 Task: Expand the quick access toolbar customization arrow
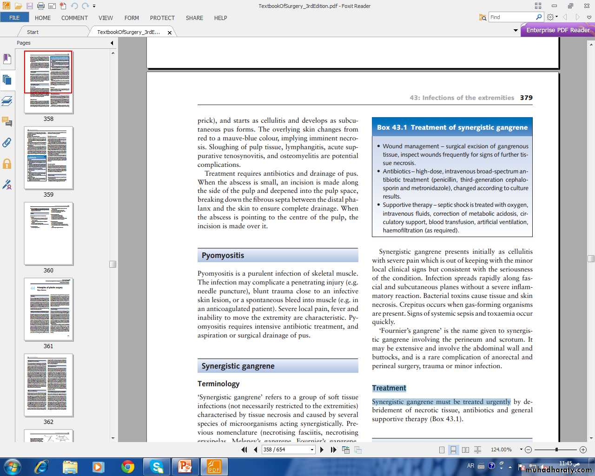pyautogui.click(x=94, y=6)
